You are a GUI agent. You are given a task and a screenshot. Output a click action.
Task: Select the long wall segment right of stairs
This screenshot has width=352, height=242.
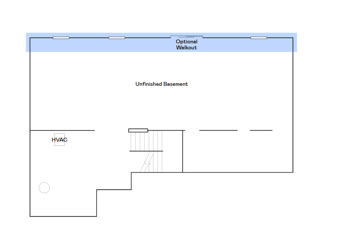click(x=218, y=130)
